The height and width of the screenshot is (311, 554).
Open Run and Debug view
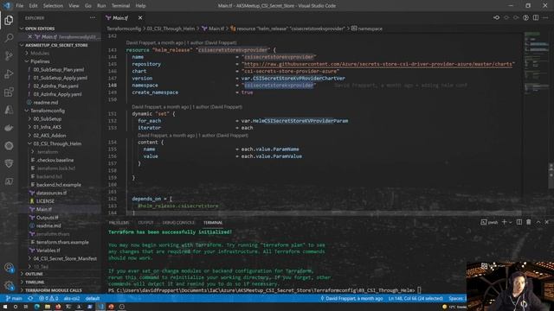pyautogui.click(x=9, y=74)
